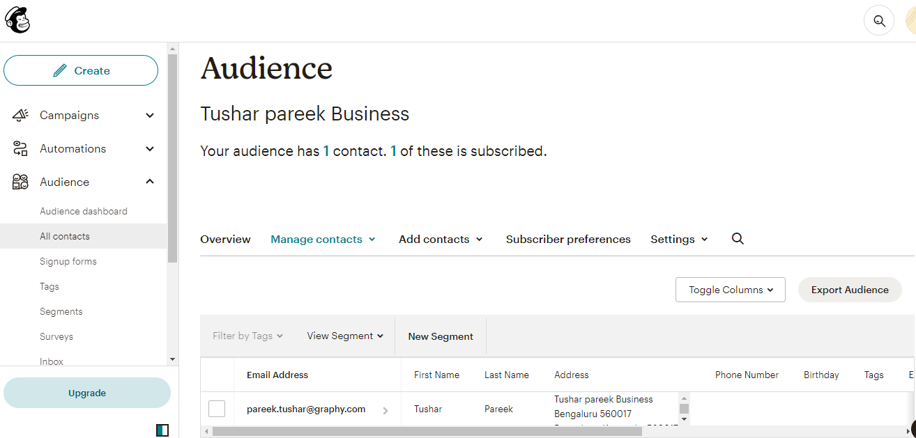Open the Subscriber preferences tab
Screen dimensions: 916x438
click(568, 239)
